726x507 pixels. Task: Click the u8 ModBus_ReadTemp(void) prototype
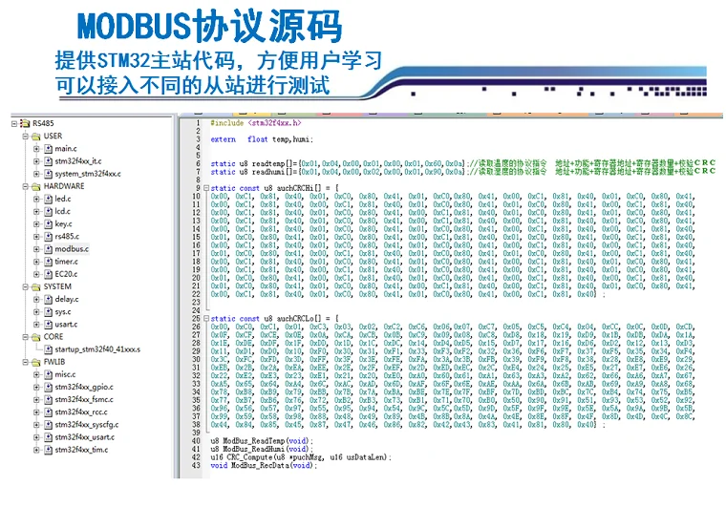tap(262, 441)
